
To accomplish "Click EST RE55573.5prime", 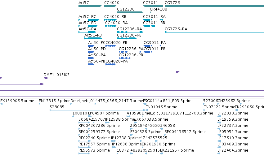I will (84, 154).
